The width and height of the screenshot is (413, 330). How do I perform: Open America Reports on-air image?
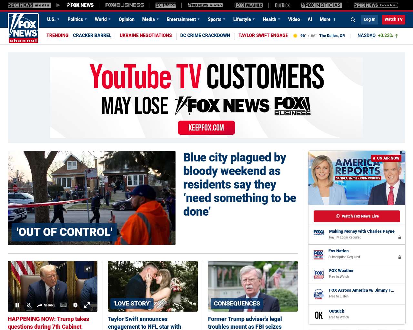click(x=357, y=178)
